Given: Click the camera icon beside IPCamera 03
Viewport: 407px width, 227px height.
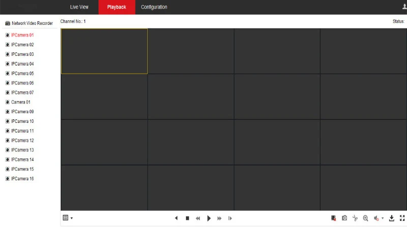Looking at the screenshot, I should pos(7,54).
